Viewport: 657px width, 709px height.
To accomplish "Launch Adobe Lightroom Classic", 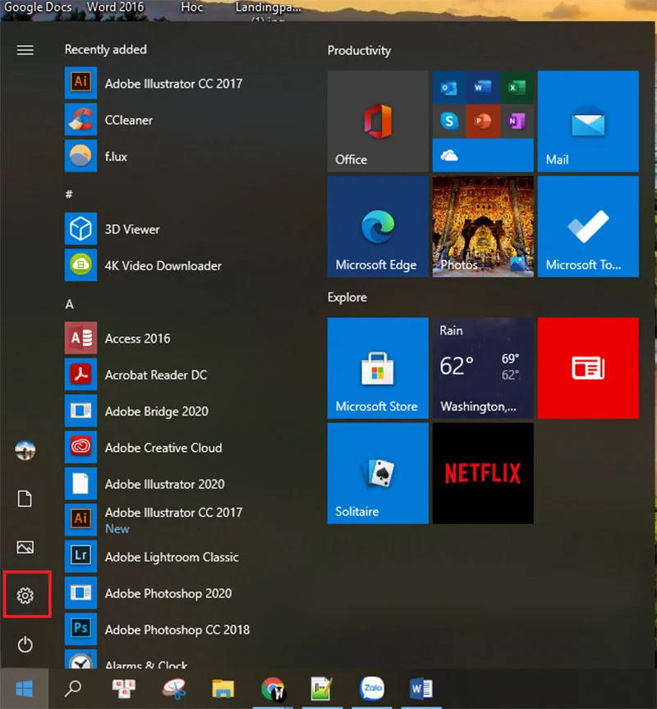I will pyautogui.click(x=151, y=556).
